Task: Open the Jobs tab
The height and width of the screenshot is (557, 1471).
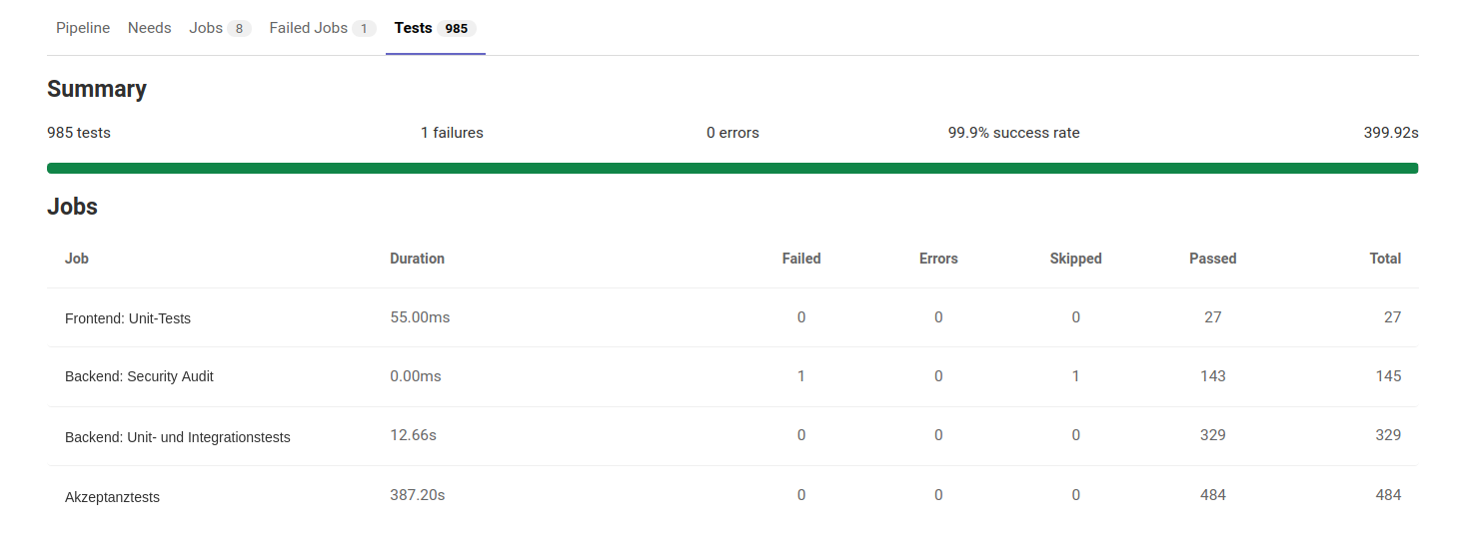Action: [206, 28]
